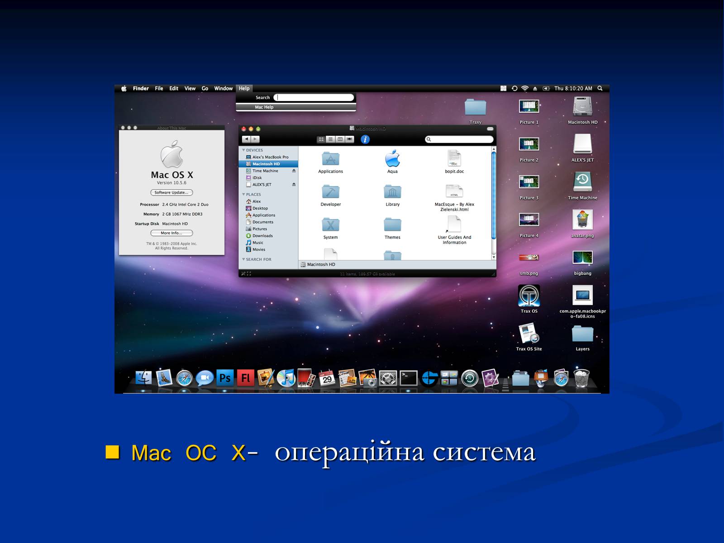Image resolution: width=724 pixels, height=543 pixels.
Task: Click the Finder window search field
Action: (459, 139)
